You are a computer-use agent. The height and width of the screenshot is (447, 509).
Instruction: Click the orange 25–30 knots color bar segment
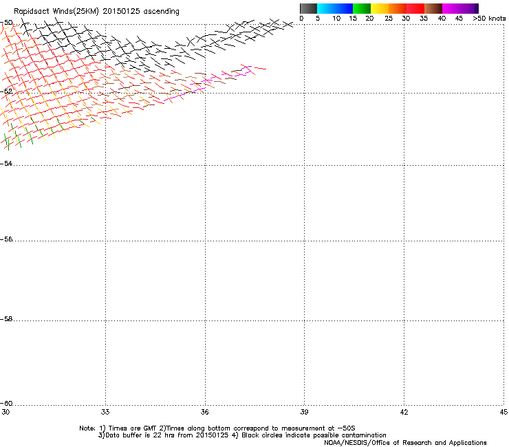tap(398, 8)
